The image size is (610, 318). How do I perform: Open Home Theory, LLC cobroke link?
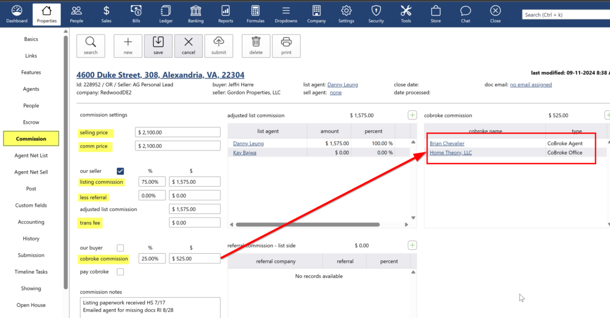tap(450, 153)
